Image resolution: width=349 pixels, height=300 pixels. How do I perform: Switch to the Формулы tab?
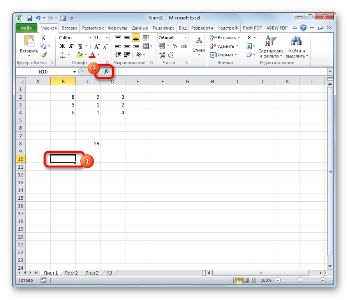(117, 28)
